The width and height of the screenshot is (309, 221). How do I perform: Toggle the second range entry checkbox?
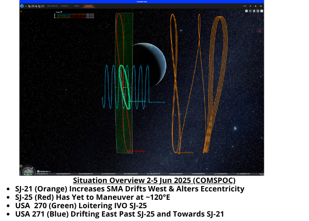[54, 16]
